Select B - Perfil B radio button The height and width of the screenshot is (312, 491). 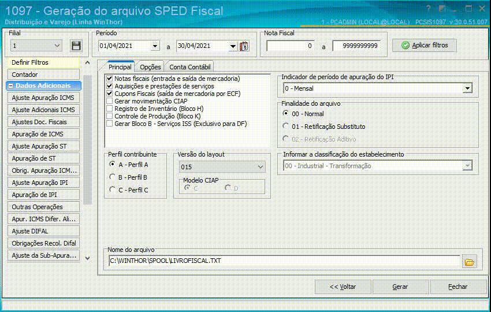tap(112, 177)
